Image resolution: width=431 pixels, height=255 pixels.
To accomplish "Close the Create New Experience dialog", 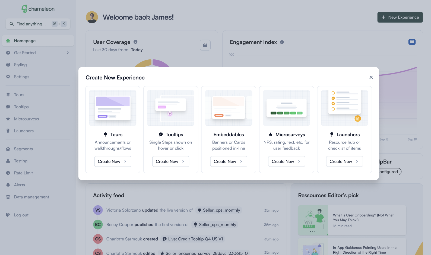I will pos(371,77).
